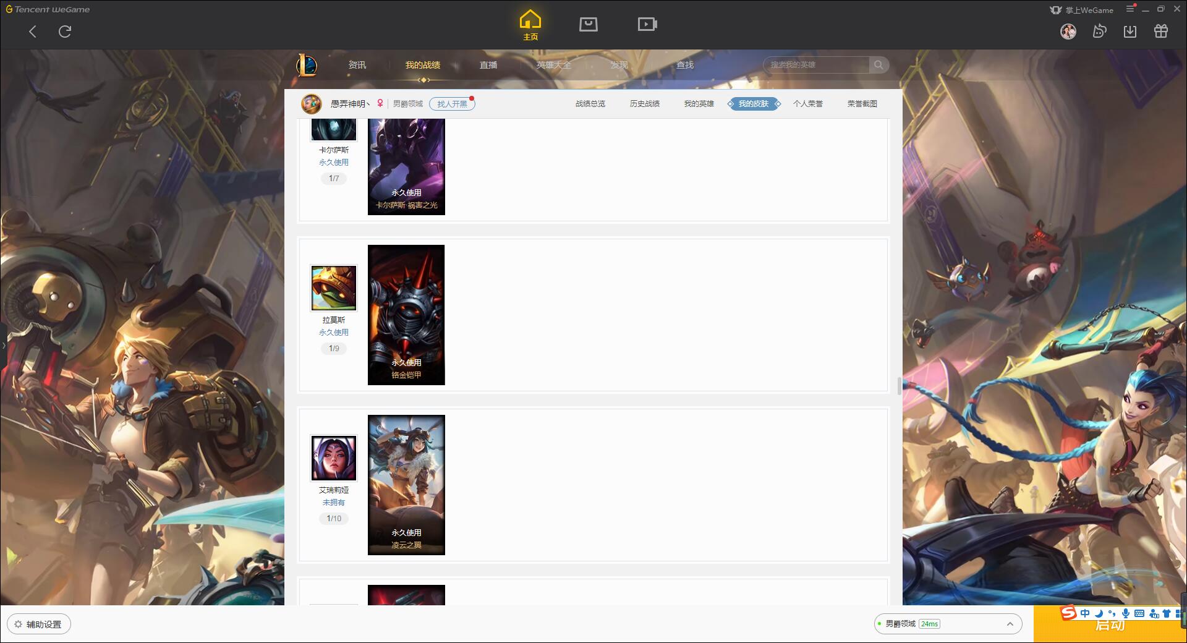
Task: Click the 掌上WeGame phone icon
Action: (x=1056, y=10)
